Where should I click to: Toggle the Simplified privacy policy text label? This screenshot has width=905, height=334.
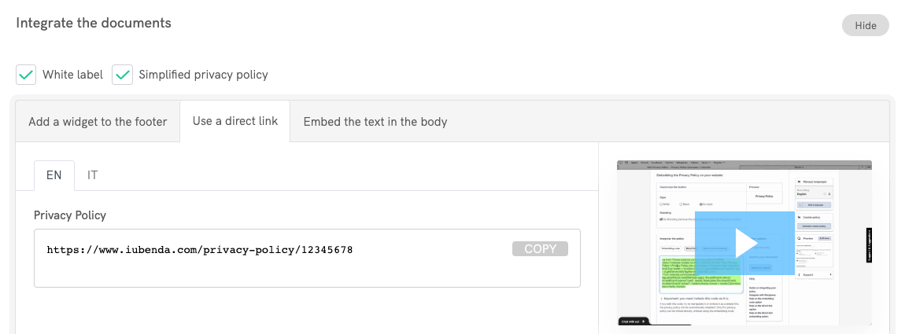203,75
